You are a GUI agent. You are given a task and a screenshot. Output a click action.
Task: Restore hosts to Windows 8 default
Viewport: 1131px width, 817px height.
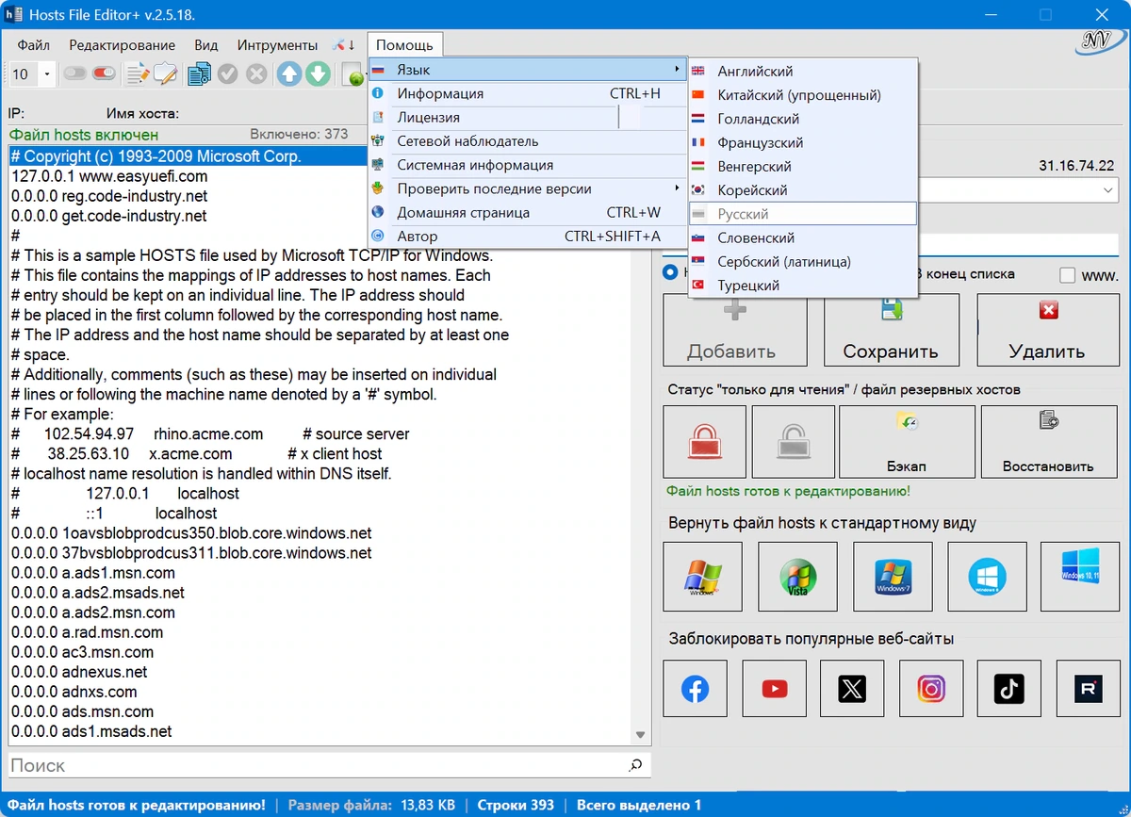(987, 577)
